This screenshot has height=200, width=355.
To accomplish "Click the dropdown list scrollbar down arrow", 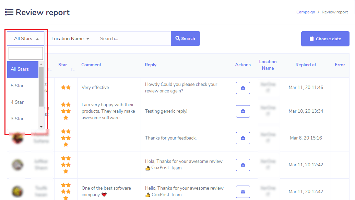I will [x=41, y=127].
